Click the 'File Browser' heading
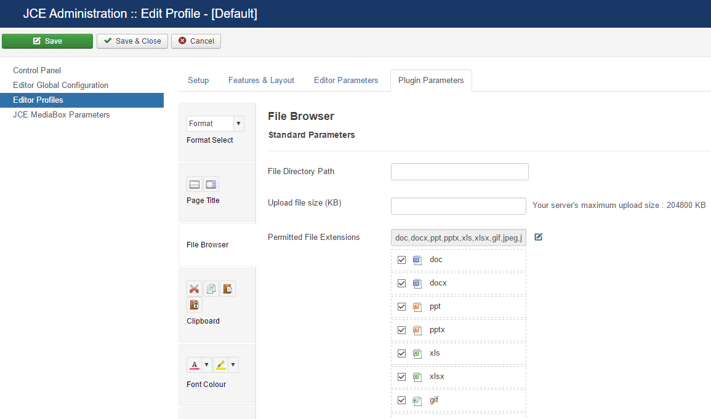711x419 pixels. tap(301, 116)
